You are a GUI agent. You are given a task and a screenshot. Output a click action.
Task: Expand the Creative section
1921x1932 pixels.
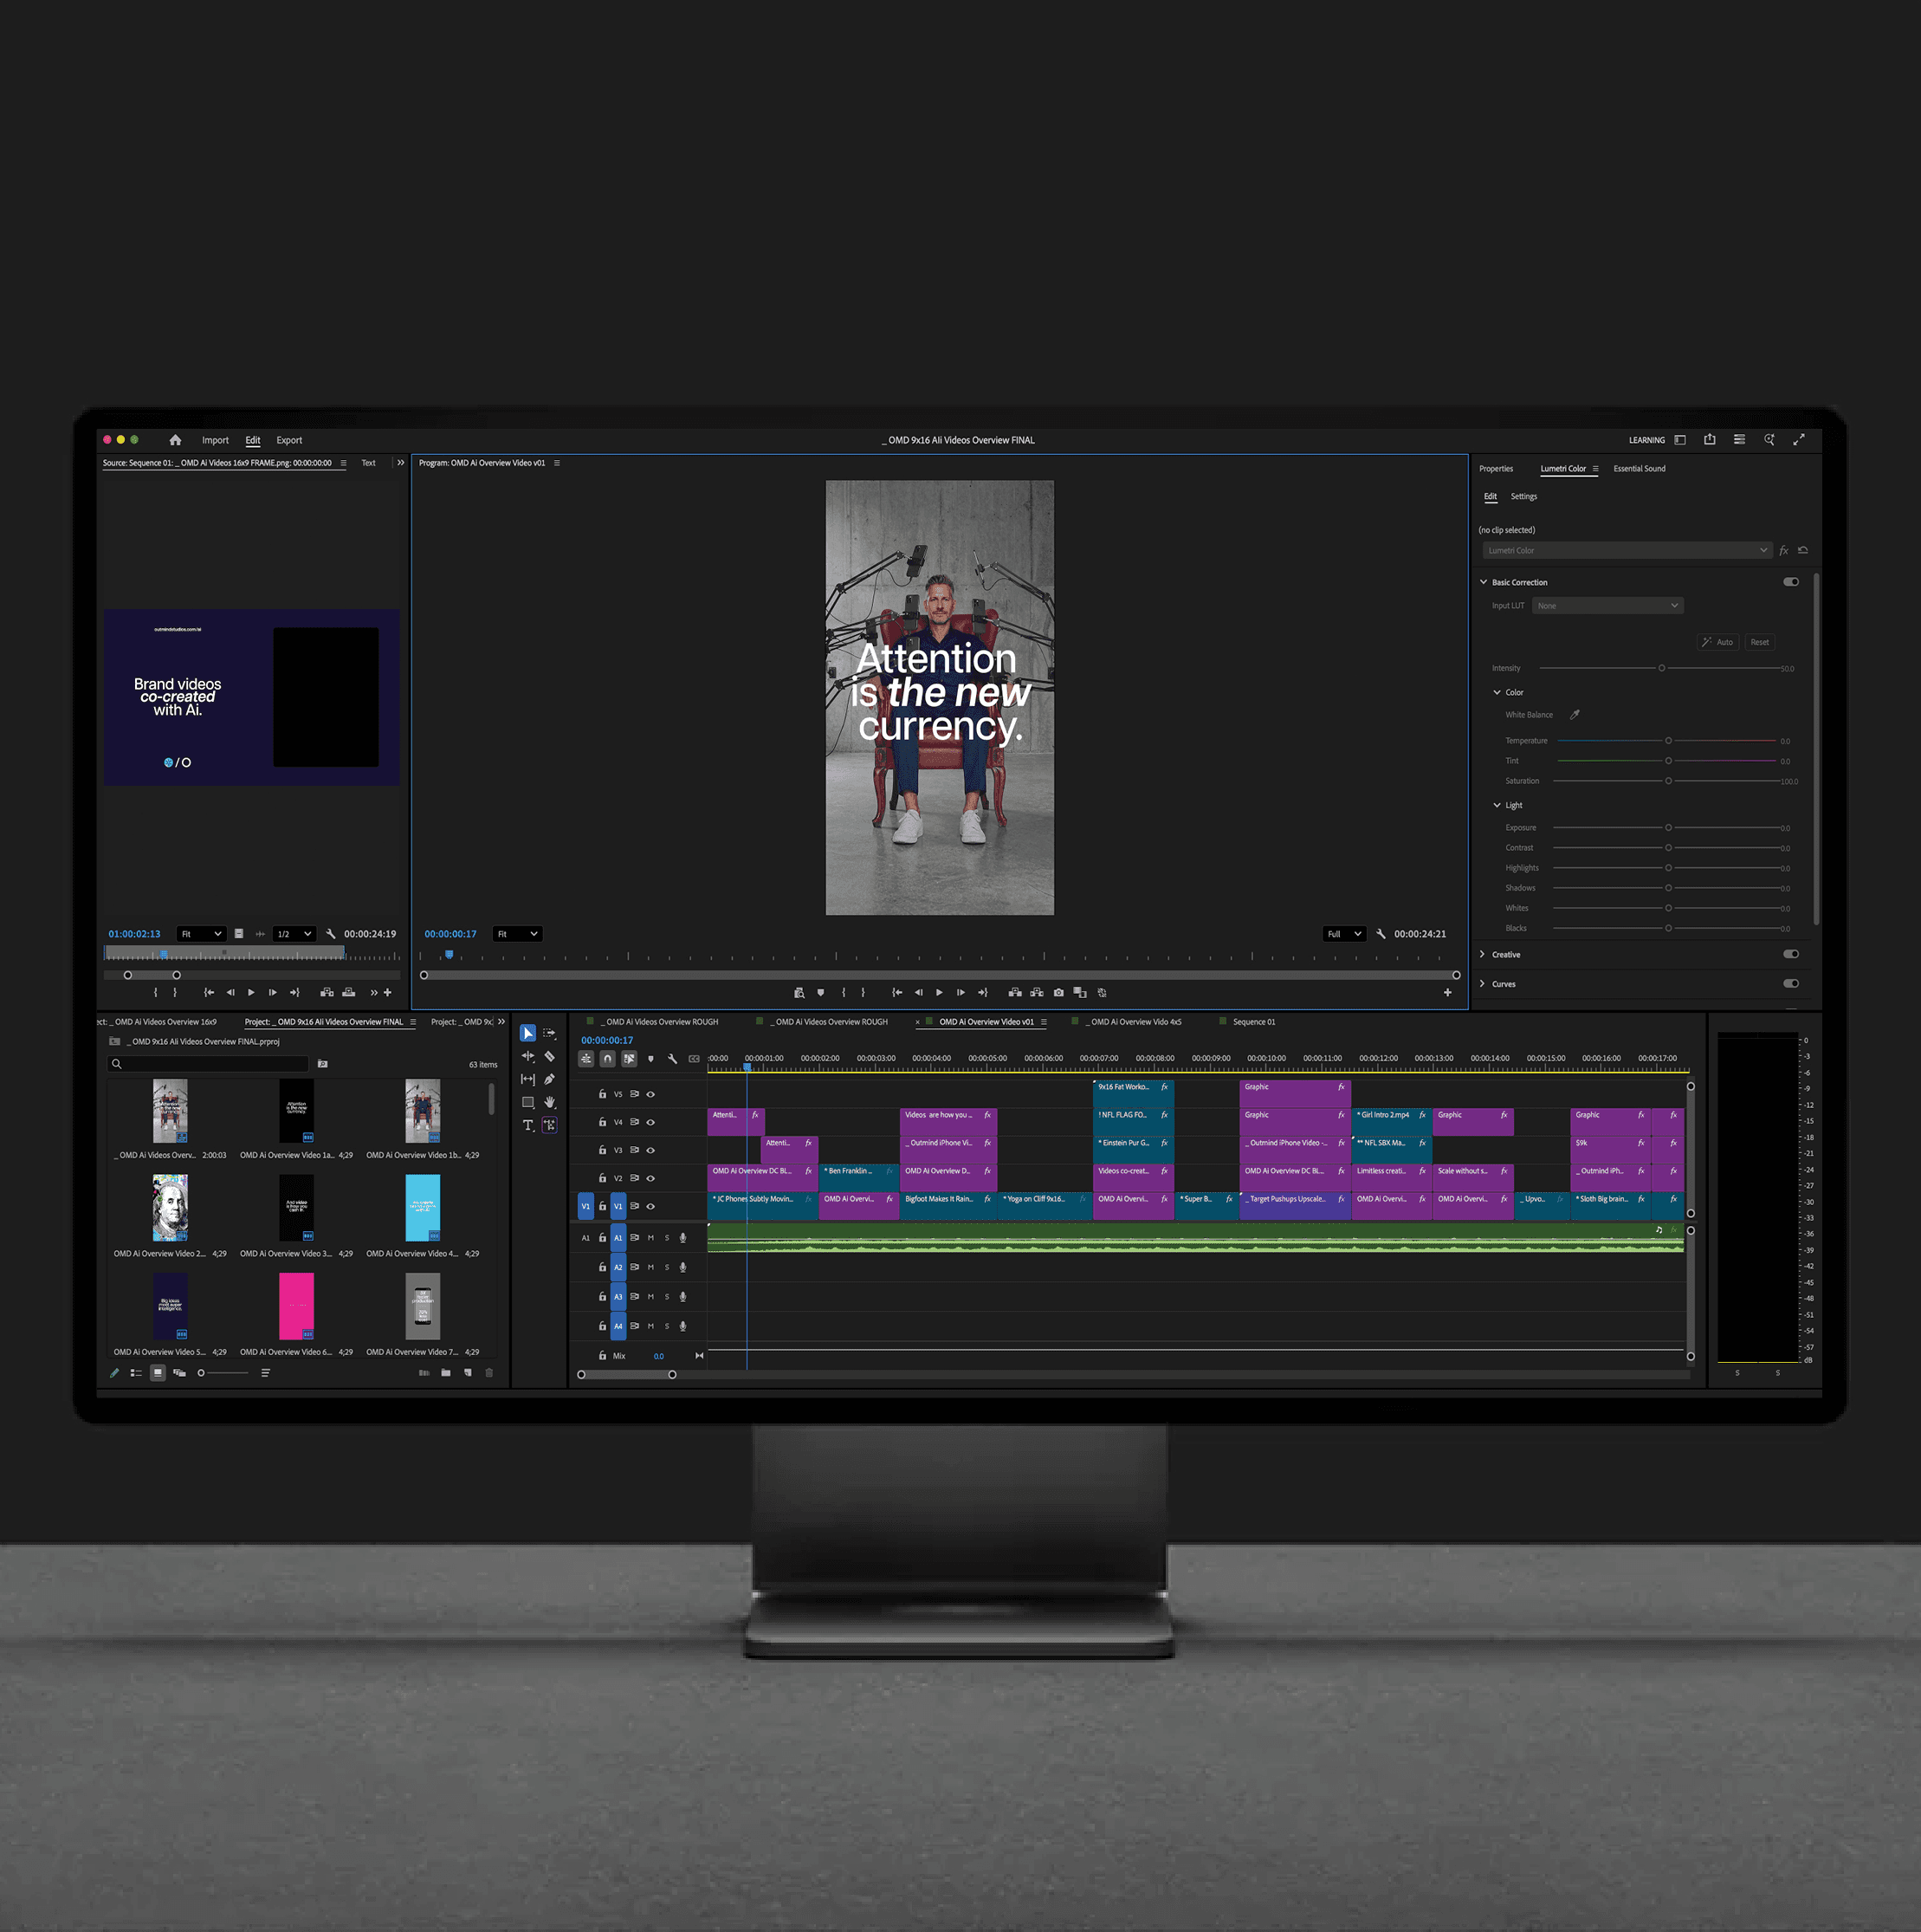click(1482, 954)
